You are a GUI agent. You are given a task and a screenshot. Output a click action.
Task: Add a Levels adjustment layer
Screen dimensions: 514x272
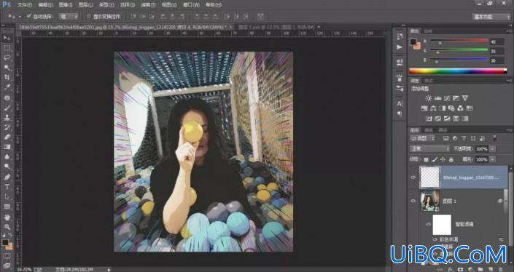(437, 98)
